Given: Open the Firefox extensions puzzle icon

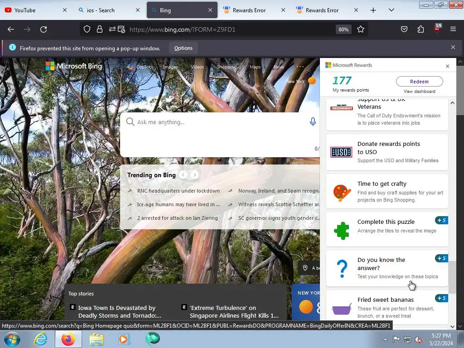Looking at the screenshot, I should pos(420,29).
